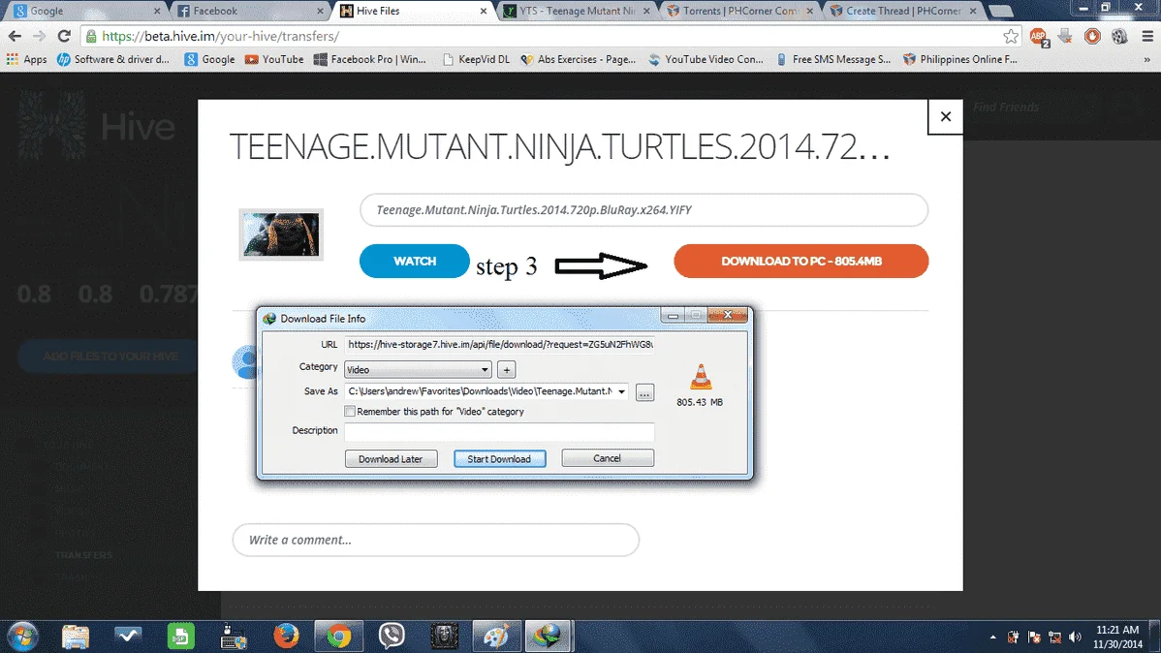Bookmark this page with the star icon

[x=1011, y=36]
